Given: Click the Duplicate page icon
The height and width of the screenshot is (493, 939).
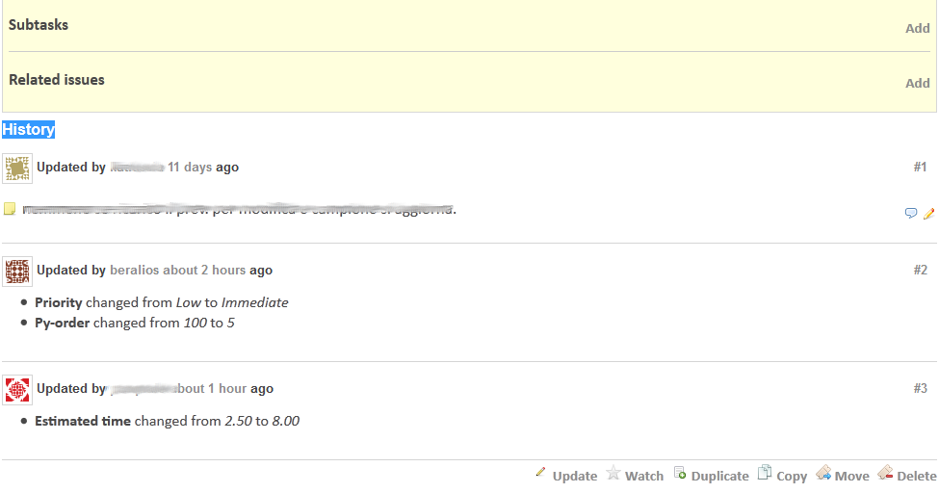Looking at the screenshot, I should pyautogui.click(x=680, y=473).
